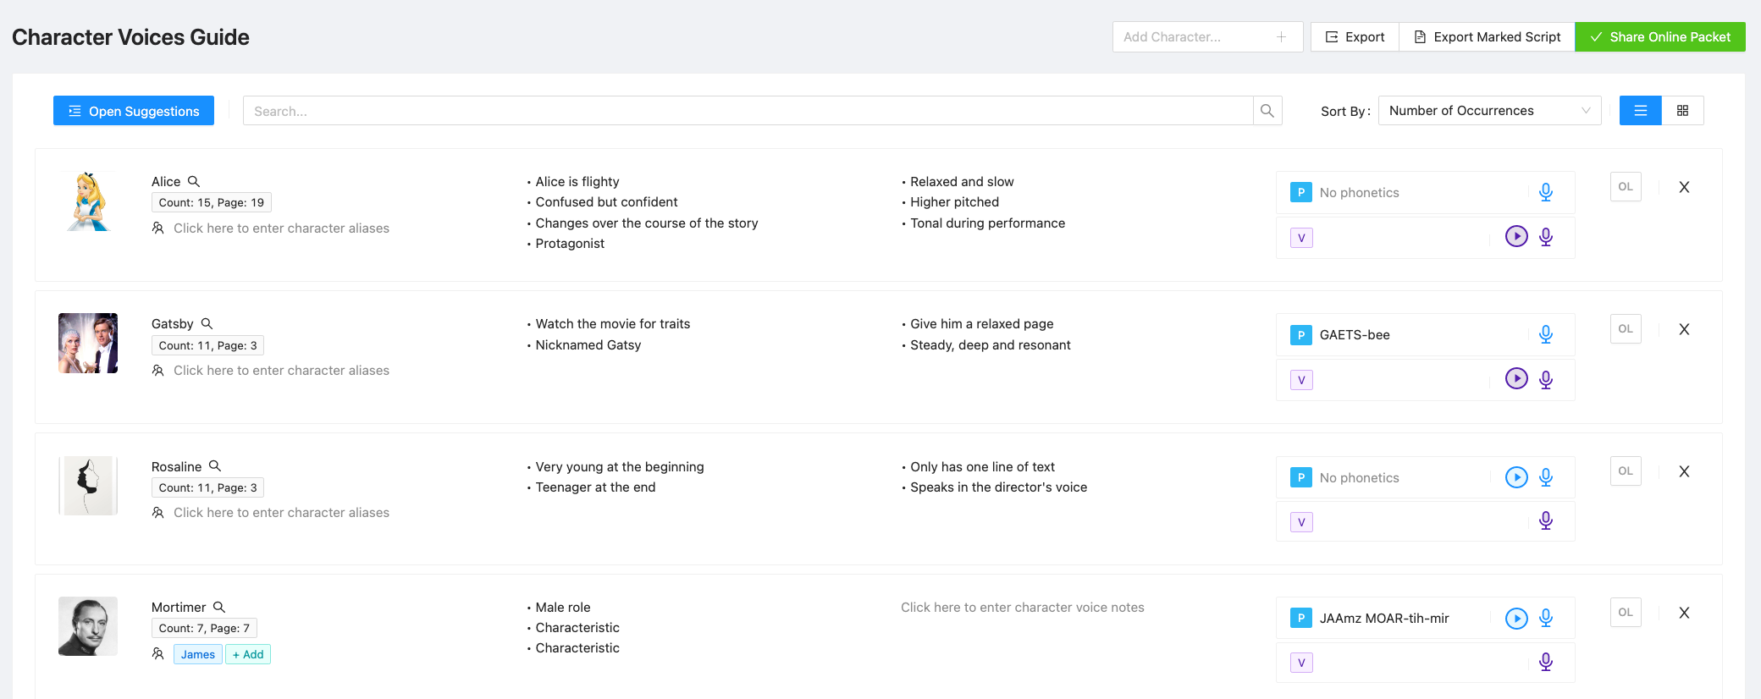The height and width of the screenshot is (699, 1761).
Task: Toggle the OL button for Alice
Action: pyautogui.click(x=1625, y=187)
